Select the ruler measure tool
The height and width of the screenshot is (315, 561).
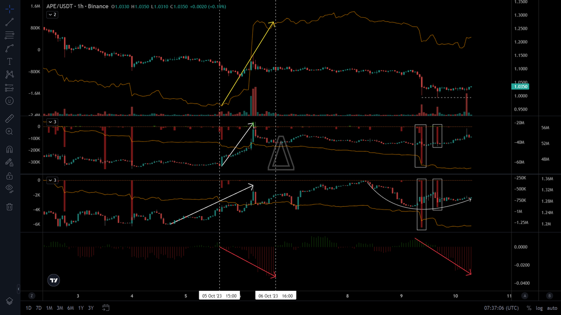[9, 119]
